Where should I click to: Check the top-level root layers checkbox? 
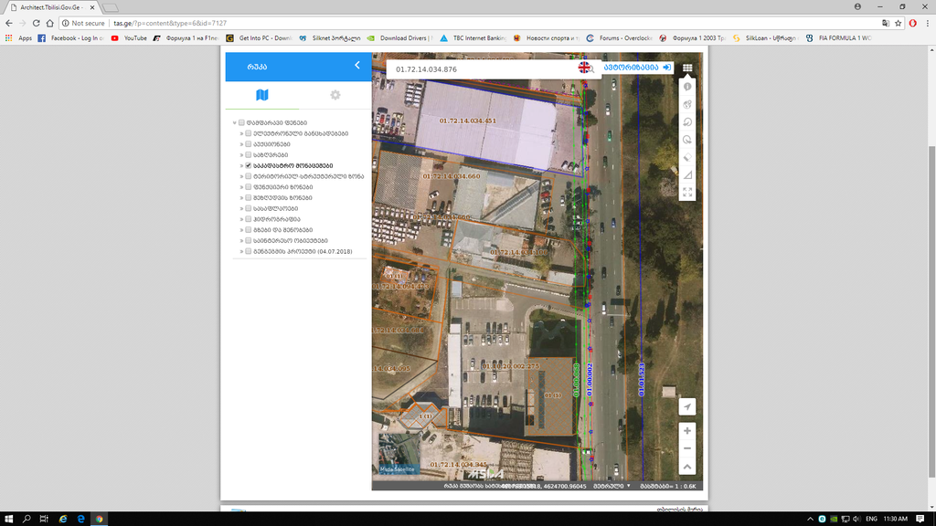coord(241,123)
